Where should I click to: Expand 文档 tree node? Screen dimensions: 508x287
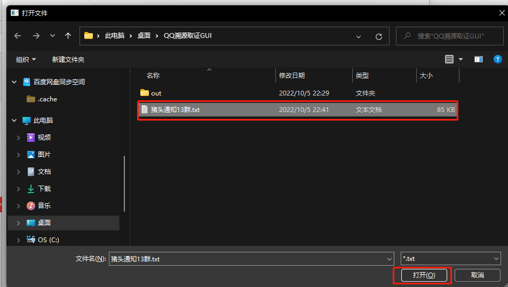point(19,172)
